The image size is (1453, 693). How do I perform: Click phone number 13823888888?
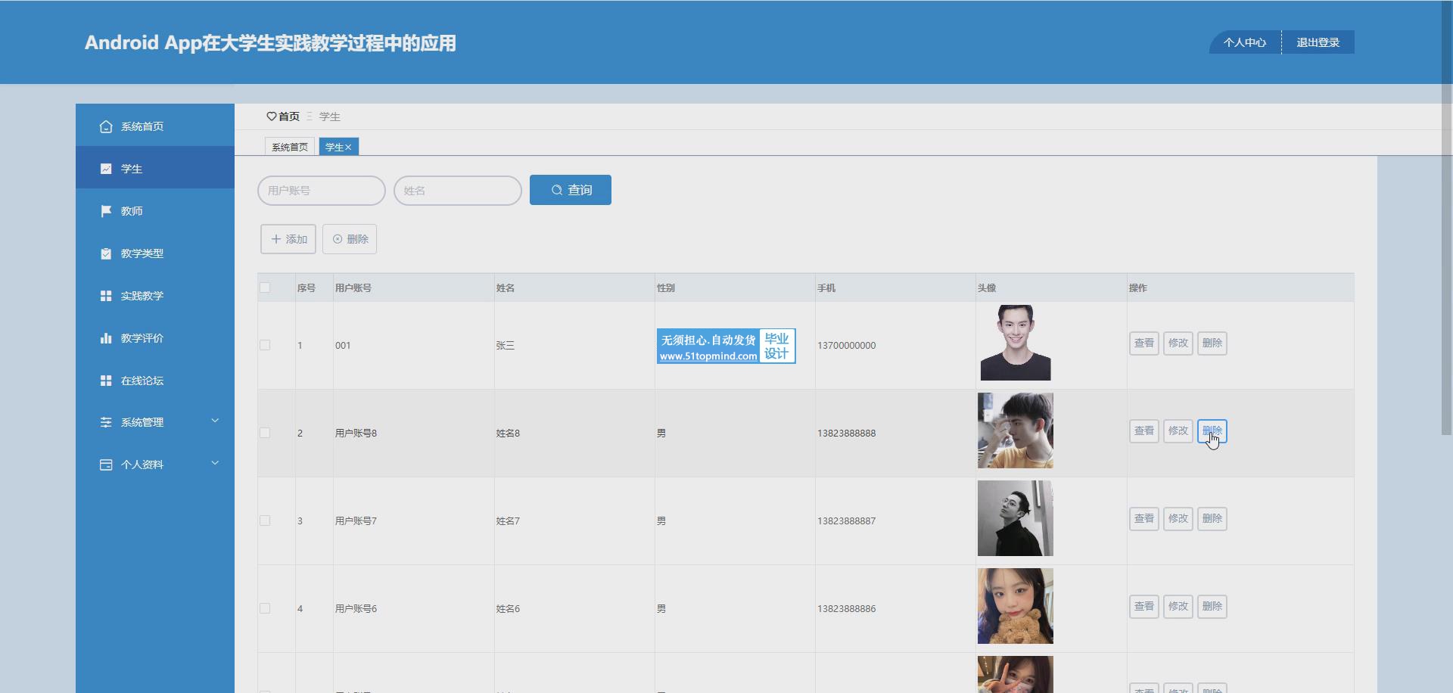tap(847, 434)
